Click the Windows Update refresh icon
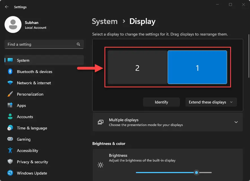250x181 pixels. (x=10, y=173)
